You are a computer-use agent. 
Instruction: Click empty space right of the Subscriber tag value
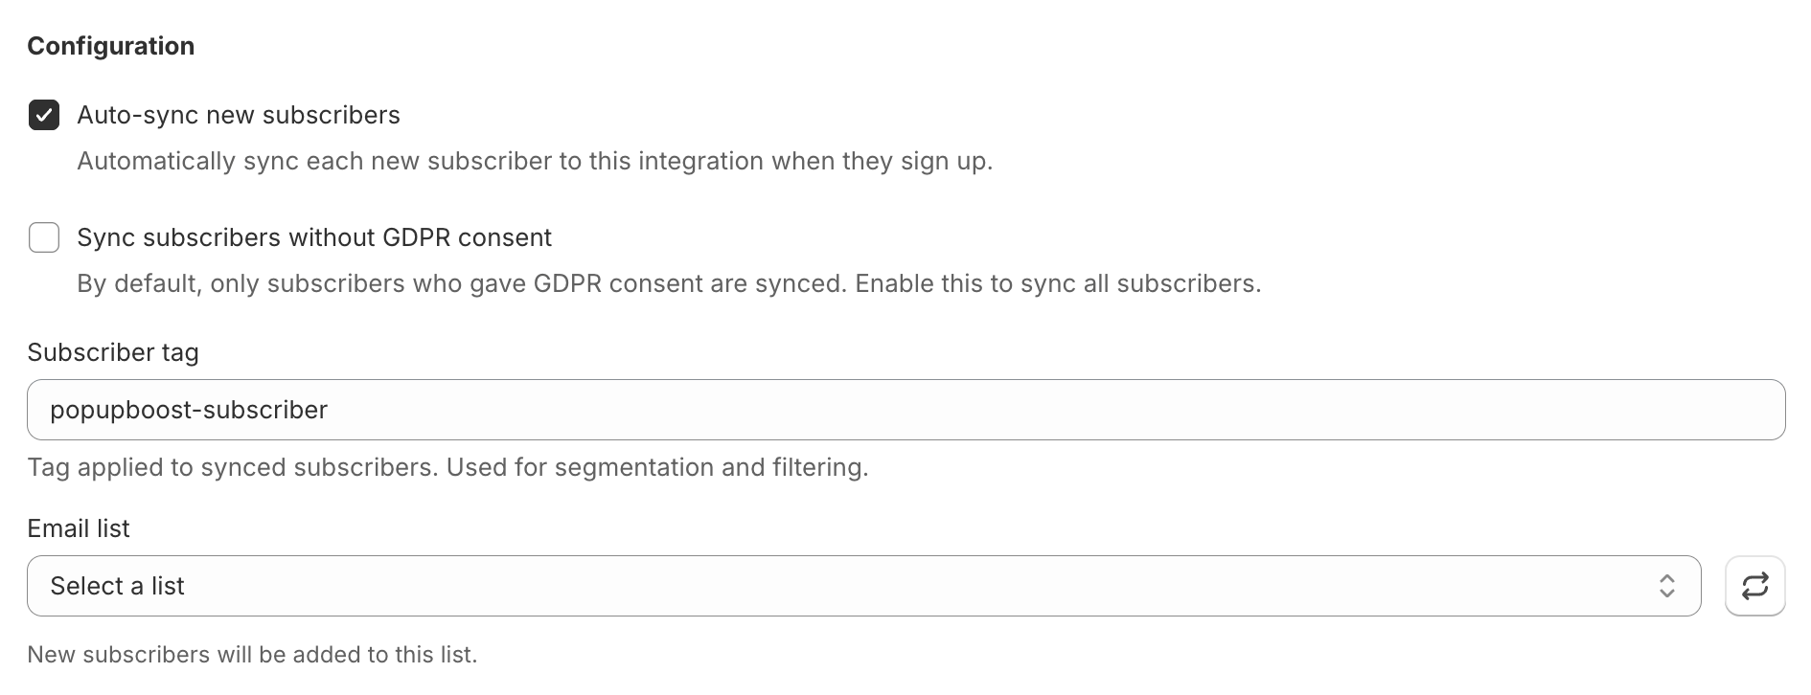1054,410
